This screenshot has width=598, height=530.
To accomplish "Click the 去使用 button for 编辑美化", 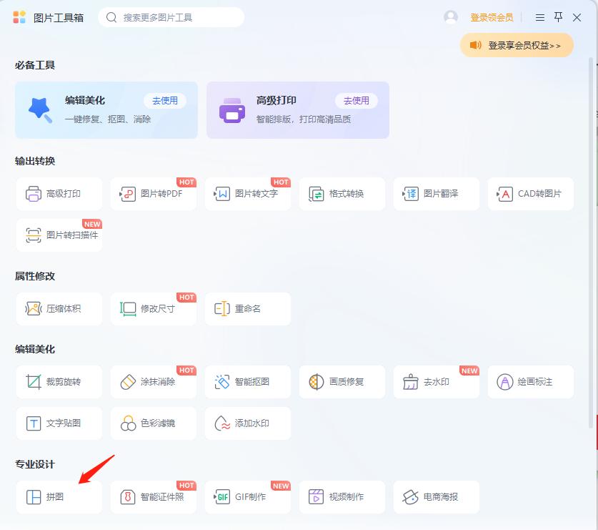I will (x=165, y=101).
